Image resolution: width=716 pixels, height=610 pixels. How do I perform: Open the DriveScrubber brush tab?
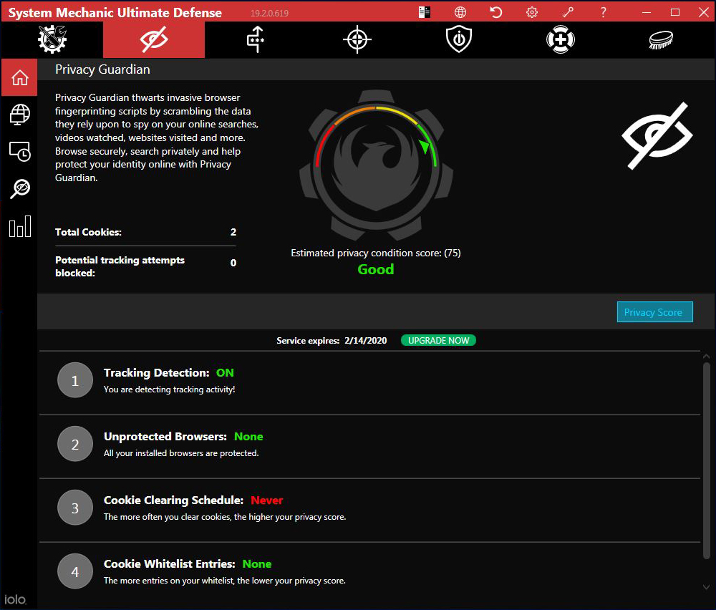pos(661,39)
